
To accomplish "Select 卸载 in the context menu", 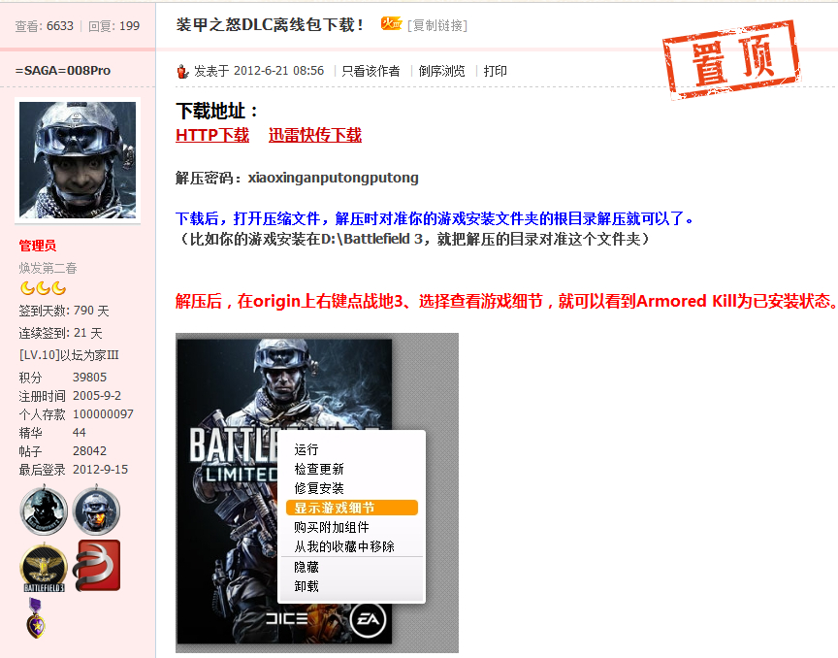I will coord(306,586).
